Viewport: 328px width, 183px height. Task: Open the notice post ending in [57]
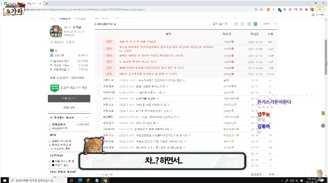pos(138,62)
